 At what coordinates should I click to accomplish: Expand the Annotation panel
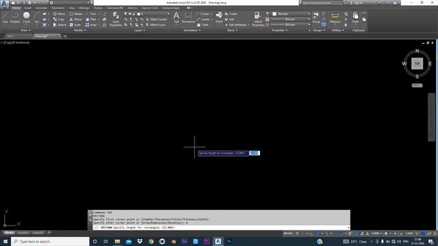point(192,30)
